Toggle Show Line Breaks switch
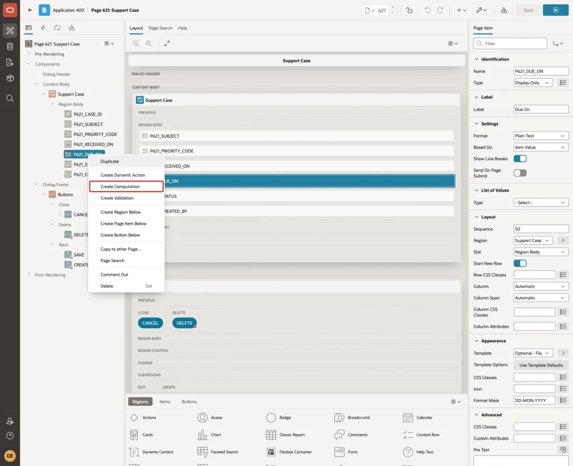This screenshot has width=573, height=466. tap(520, 159)
